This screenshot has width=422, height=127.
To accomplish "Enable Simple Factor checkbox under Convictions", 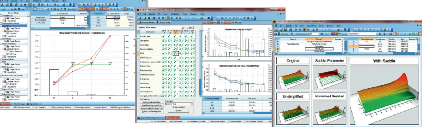I will [x=5, y=28].
